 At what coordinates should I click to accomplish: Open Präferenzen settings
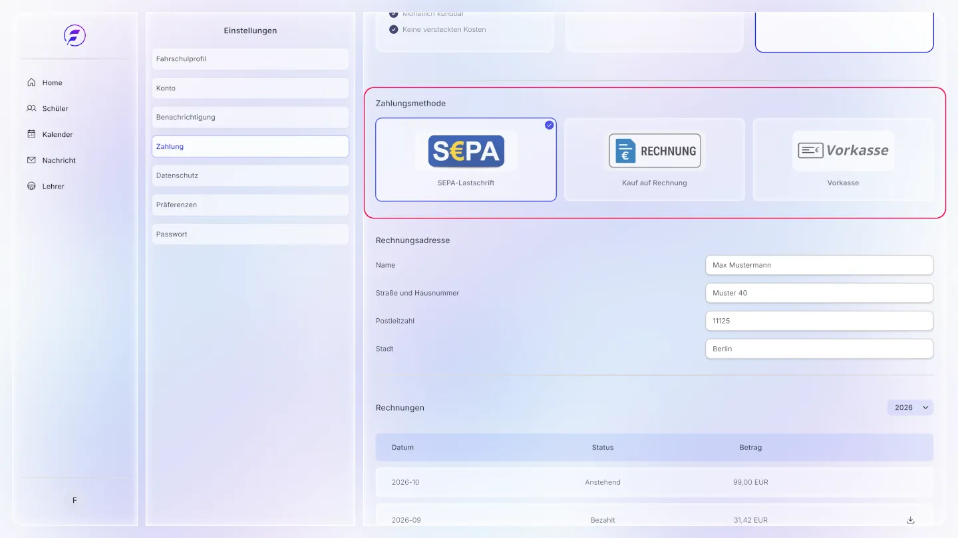pyautogui.click(x=250, y=205)
